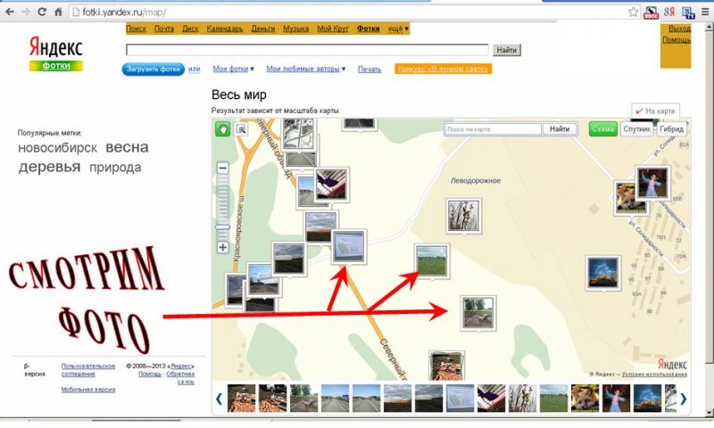Go back with the browser back arrow
Screen dimensions: 714x428
pos(9,12)
